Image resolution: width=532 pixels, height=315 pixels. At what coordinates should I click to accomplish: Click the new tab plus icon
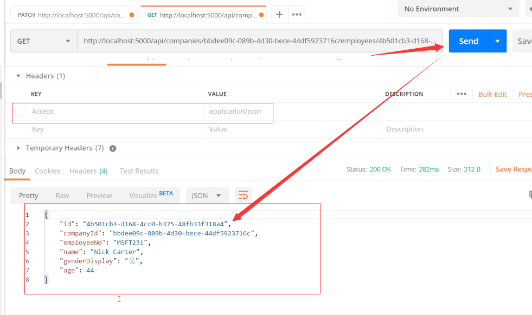pyautogui.click(x=279, y=15)
